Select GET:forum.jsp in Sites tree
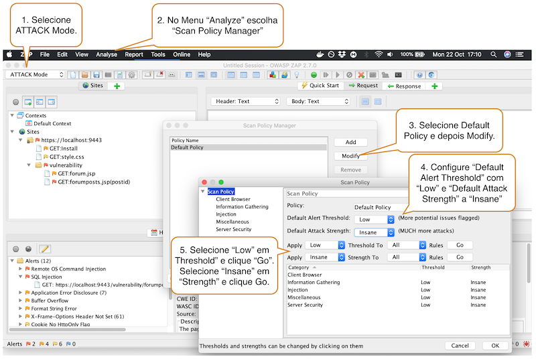Viewport: 536px width, 363px height. coord(76,173)
